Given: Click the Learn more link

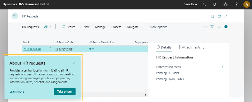Looking at the screenshot, I should pos(17,91).
